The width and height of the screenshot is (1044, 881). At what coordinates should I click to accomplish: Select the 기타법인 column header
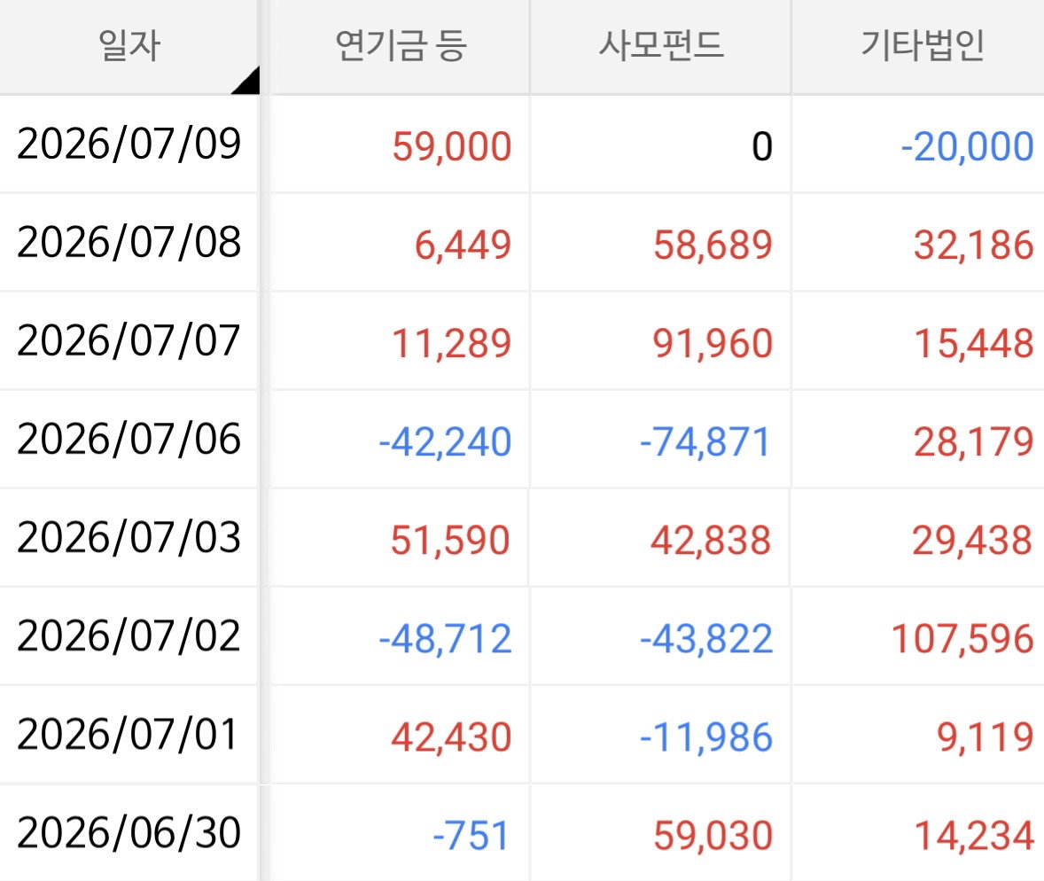click(923, 46)
